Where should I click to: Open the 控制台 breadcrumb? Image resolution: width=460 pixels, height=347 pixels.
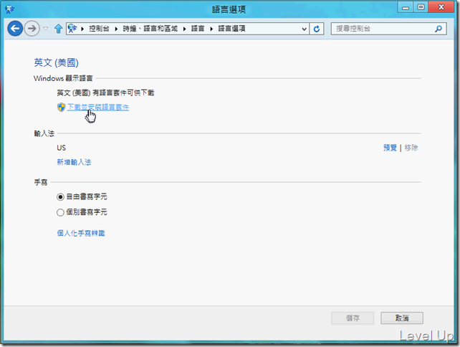pyautogui.click(x=99, y=29)
